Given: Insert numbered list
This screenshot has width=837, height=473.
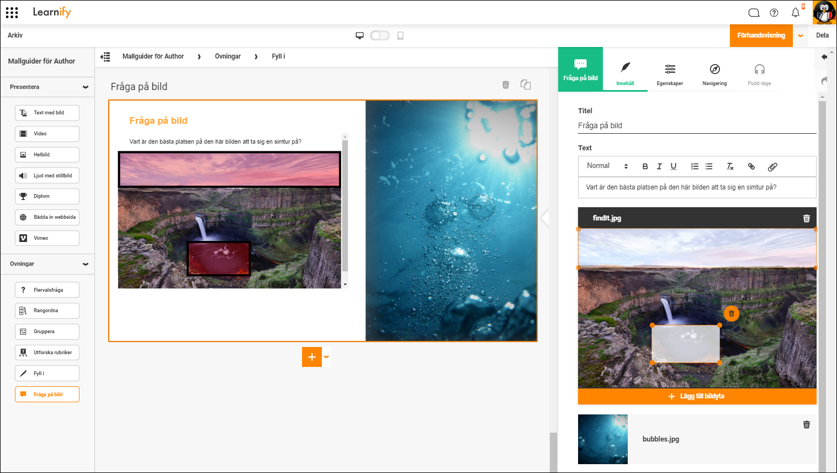Looking at the screenshot, I should (x=695, y=166).
